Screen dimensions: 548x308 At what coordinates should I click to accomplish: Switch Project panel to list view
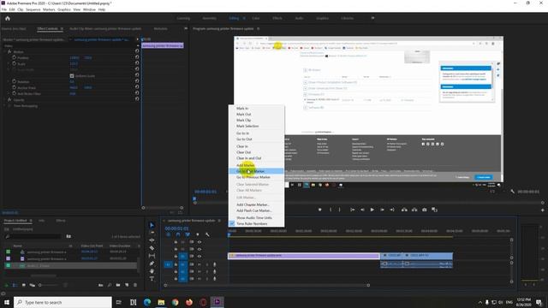(15, 285)
